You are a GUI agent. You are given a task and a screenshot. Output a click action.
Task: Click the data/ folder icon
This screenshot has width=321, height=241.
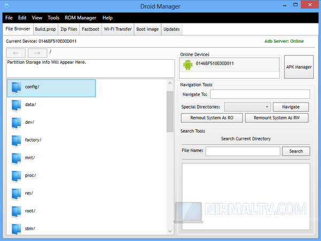point(16,106)
